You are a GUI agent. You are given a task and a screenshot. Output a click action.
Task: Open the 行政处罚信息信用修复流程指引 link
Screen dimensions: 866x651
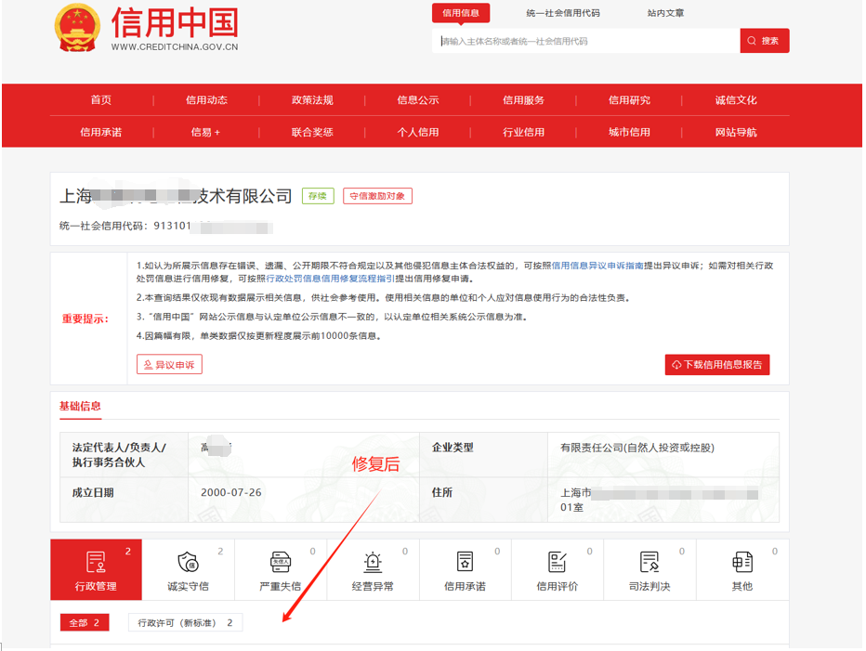point(330,279)
